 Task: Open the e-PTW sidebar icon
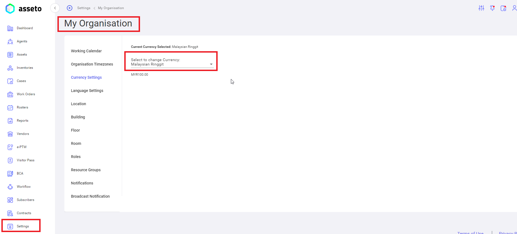click(x=10, y=147)
